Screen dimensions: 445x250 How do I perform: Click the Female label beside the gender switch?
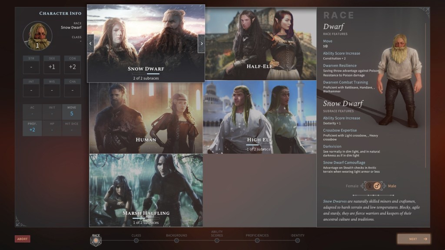(x=352, y=186)
